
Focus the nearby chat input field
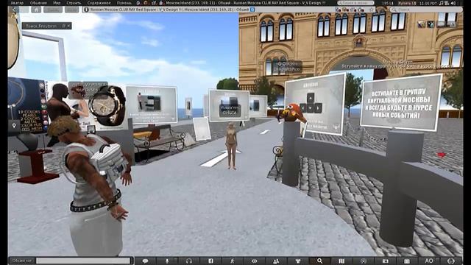[x=83, y=261]
